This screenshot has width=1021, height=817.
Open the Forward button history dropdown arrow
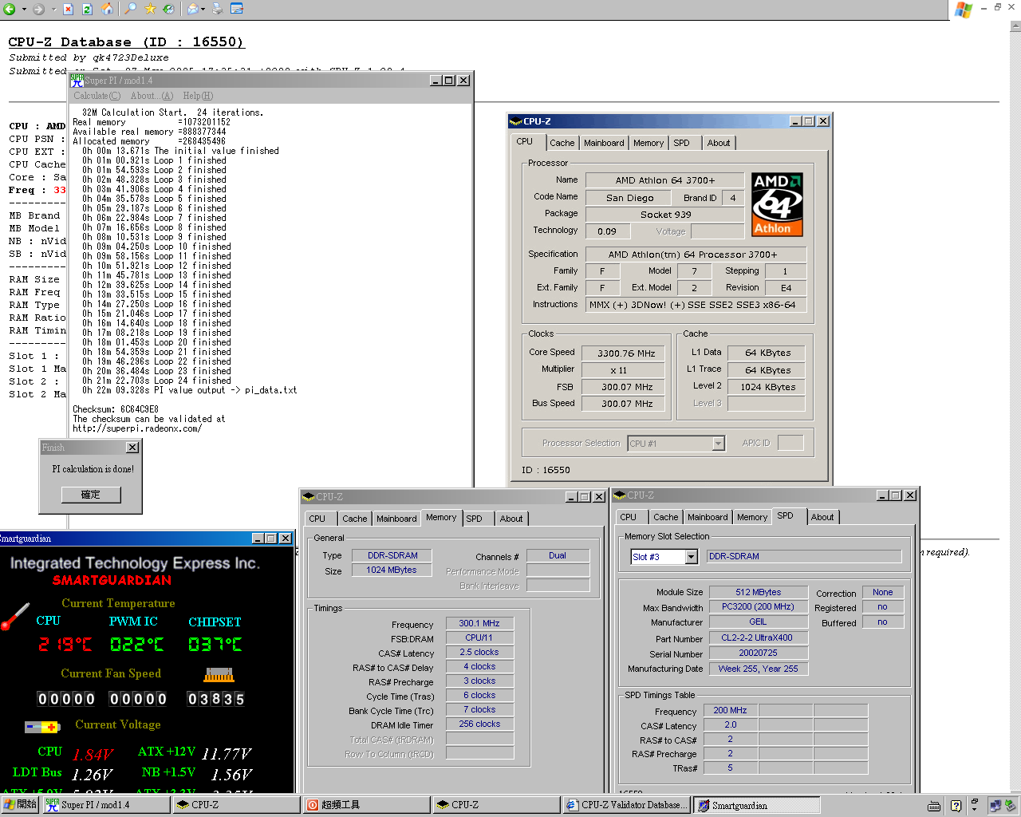[x=53, y=10]
